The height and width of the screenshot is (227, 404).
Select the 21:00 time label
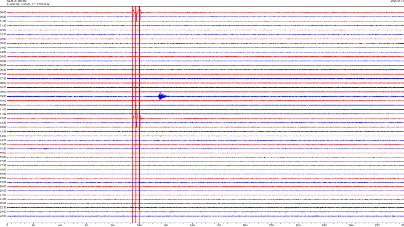coord(3,195)
